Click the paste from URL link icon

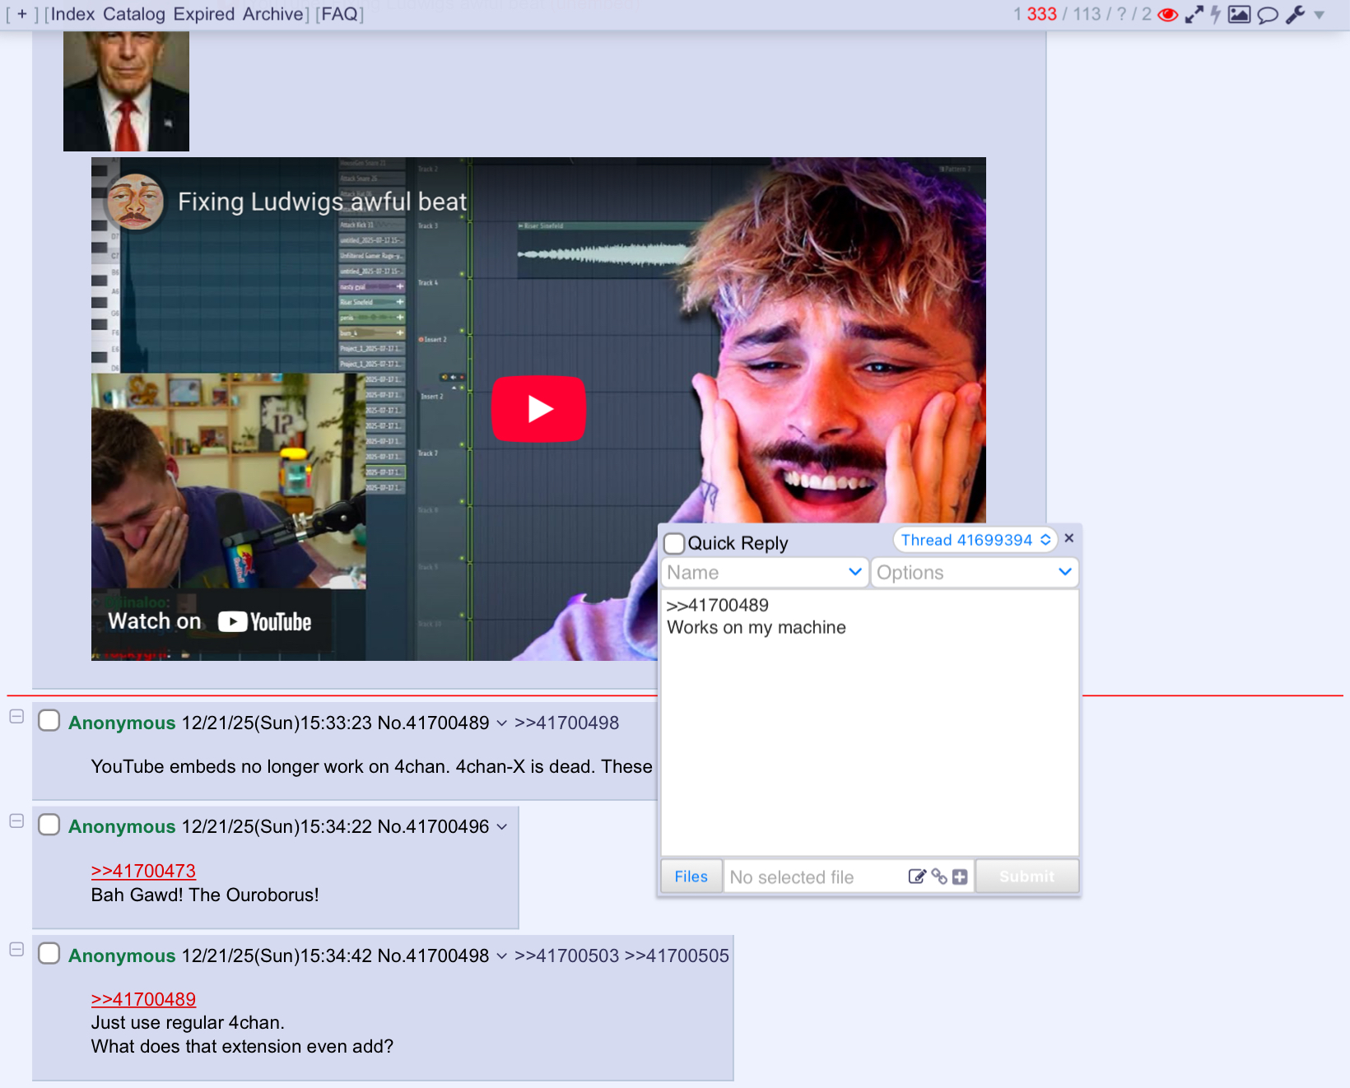coord(939,876)
